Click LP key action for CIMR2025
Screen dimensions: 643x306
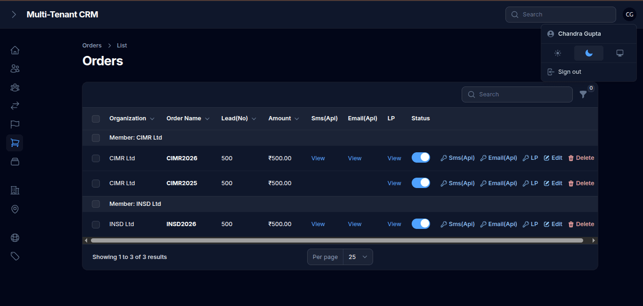[x=530, y=183]
